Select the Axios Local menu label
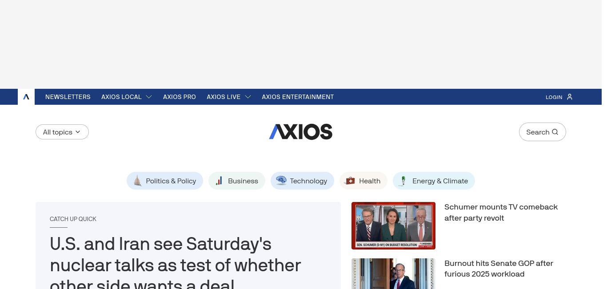This screenshot has height=289, width=607. click(121, 97)
